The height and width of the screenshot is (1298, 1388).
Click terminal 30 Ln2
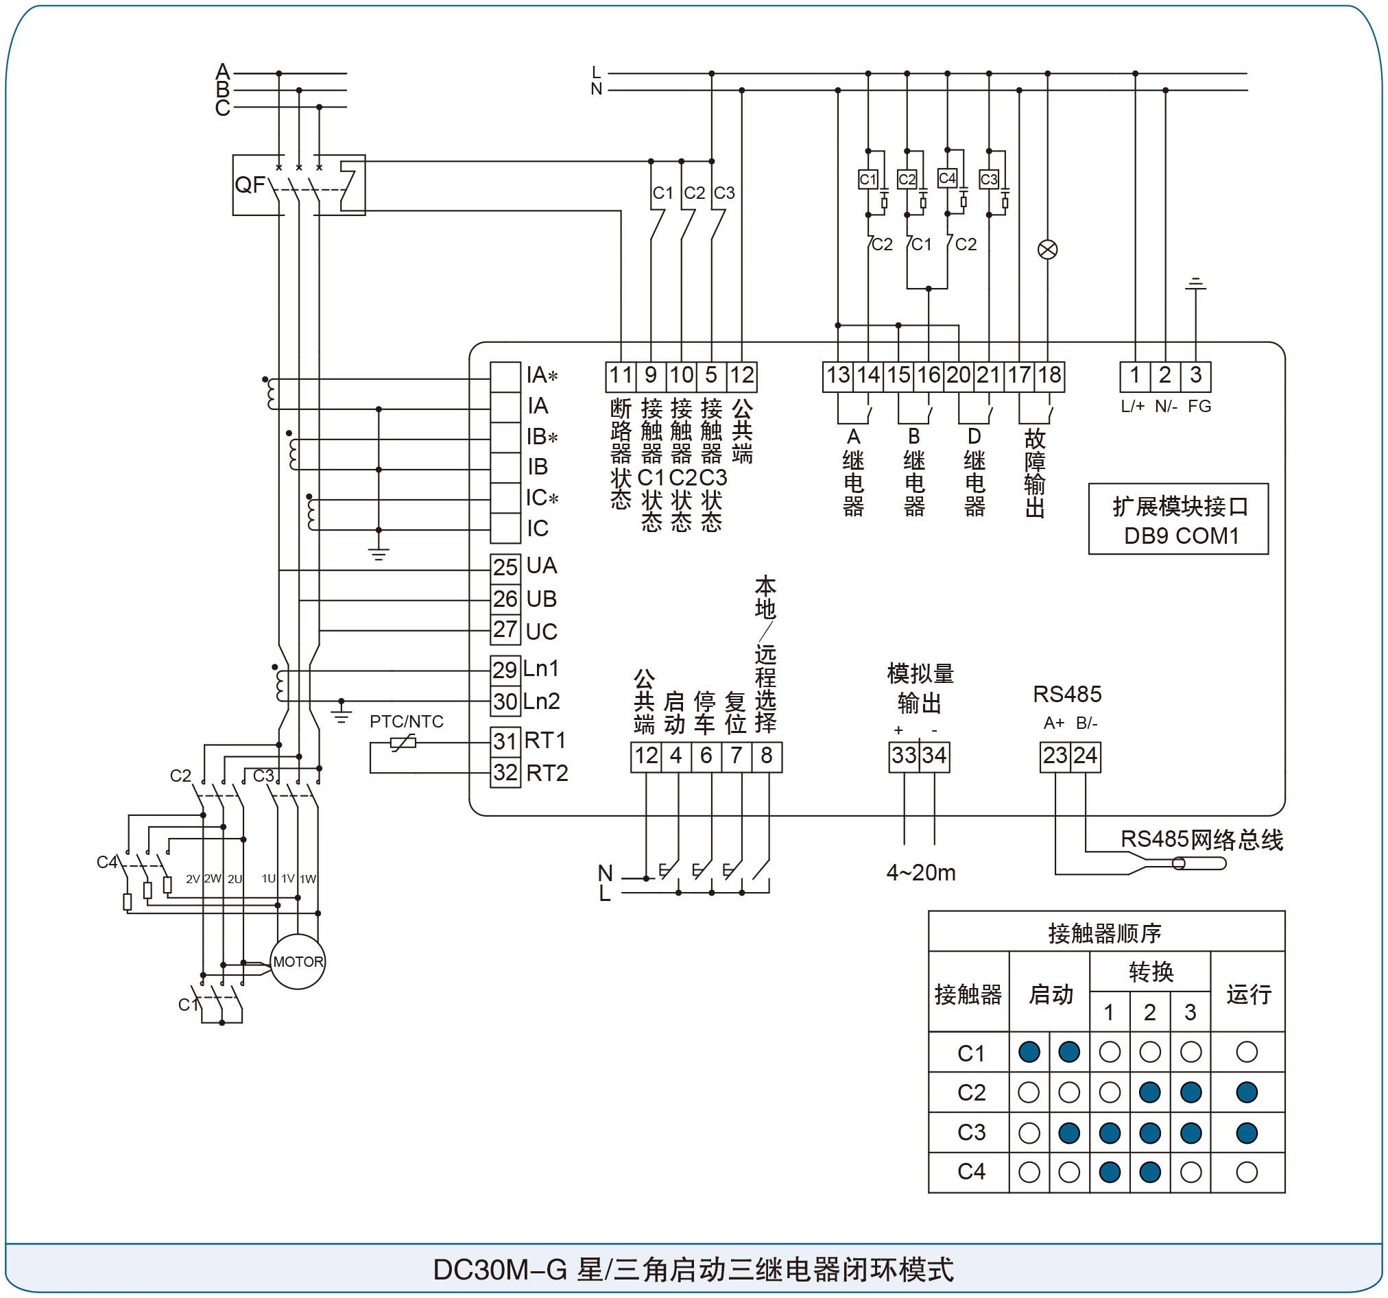click(x=505, y=701)
